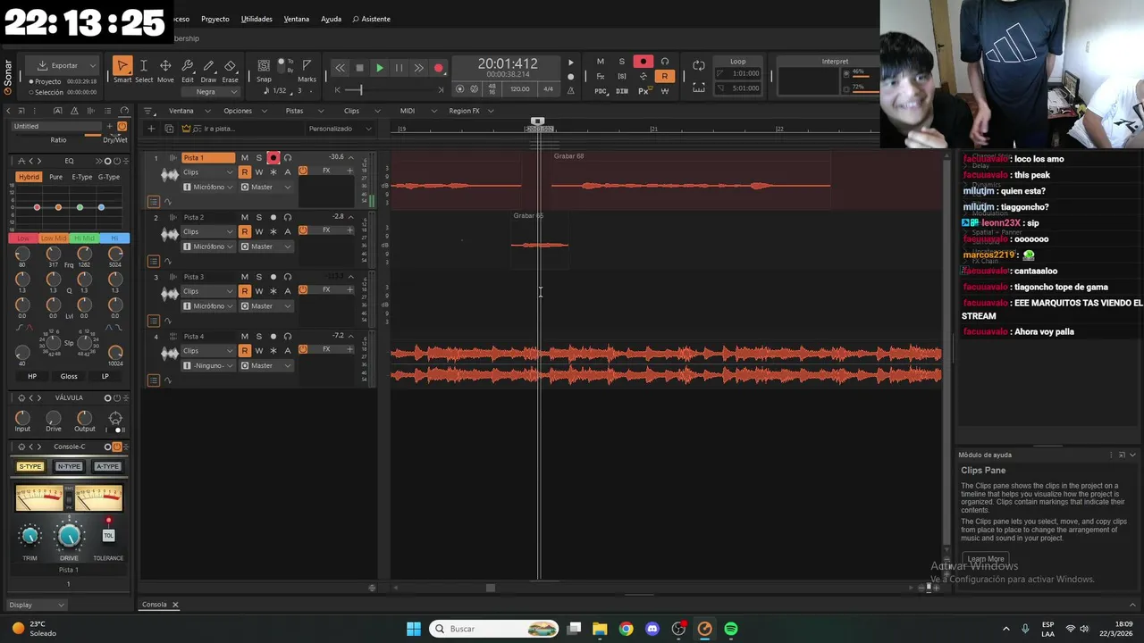Click the duplicate track icon
This screenshot has height=643, width=1144.
[169, 129]
